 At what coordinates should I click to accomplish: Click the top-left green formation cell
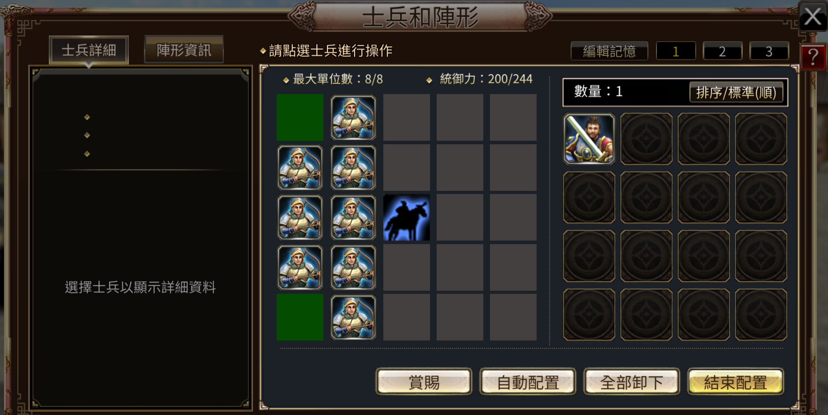tap(300, 118)
